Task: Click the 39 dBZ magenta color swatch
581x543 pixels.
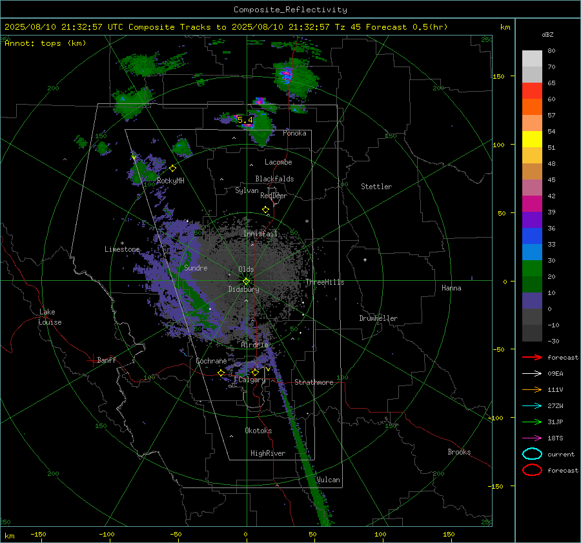Action: pyautogui.click(x=532, y=204)
